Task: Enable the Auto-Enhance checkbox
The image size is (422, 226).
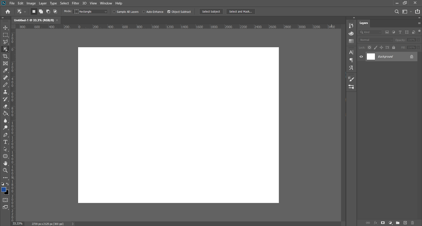Action: [144, 12]
